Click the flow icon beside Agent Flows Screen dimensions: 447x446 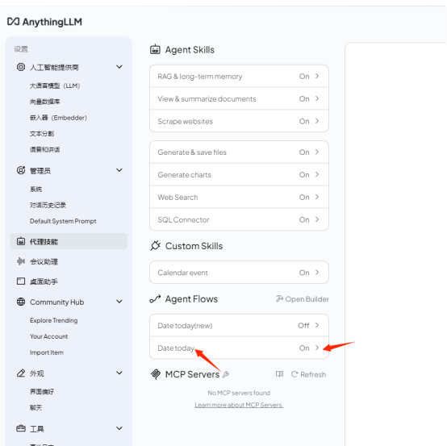(156, 299)
